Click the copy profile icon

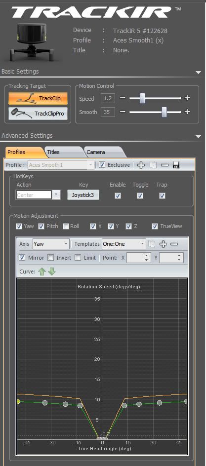153,165
